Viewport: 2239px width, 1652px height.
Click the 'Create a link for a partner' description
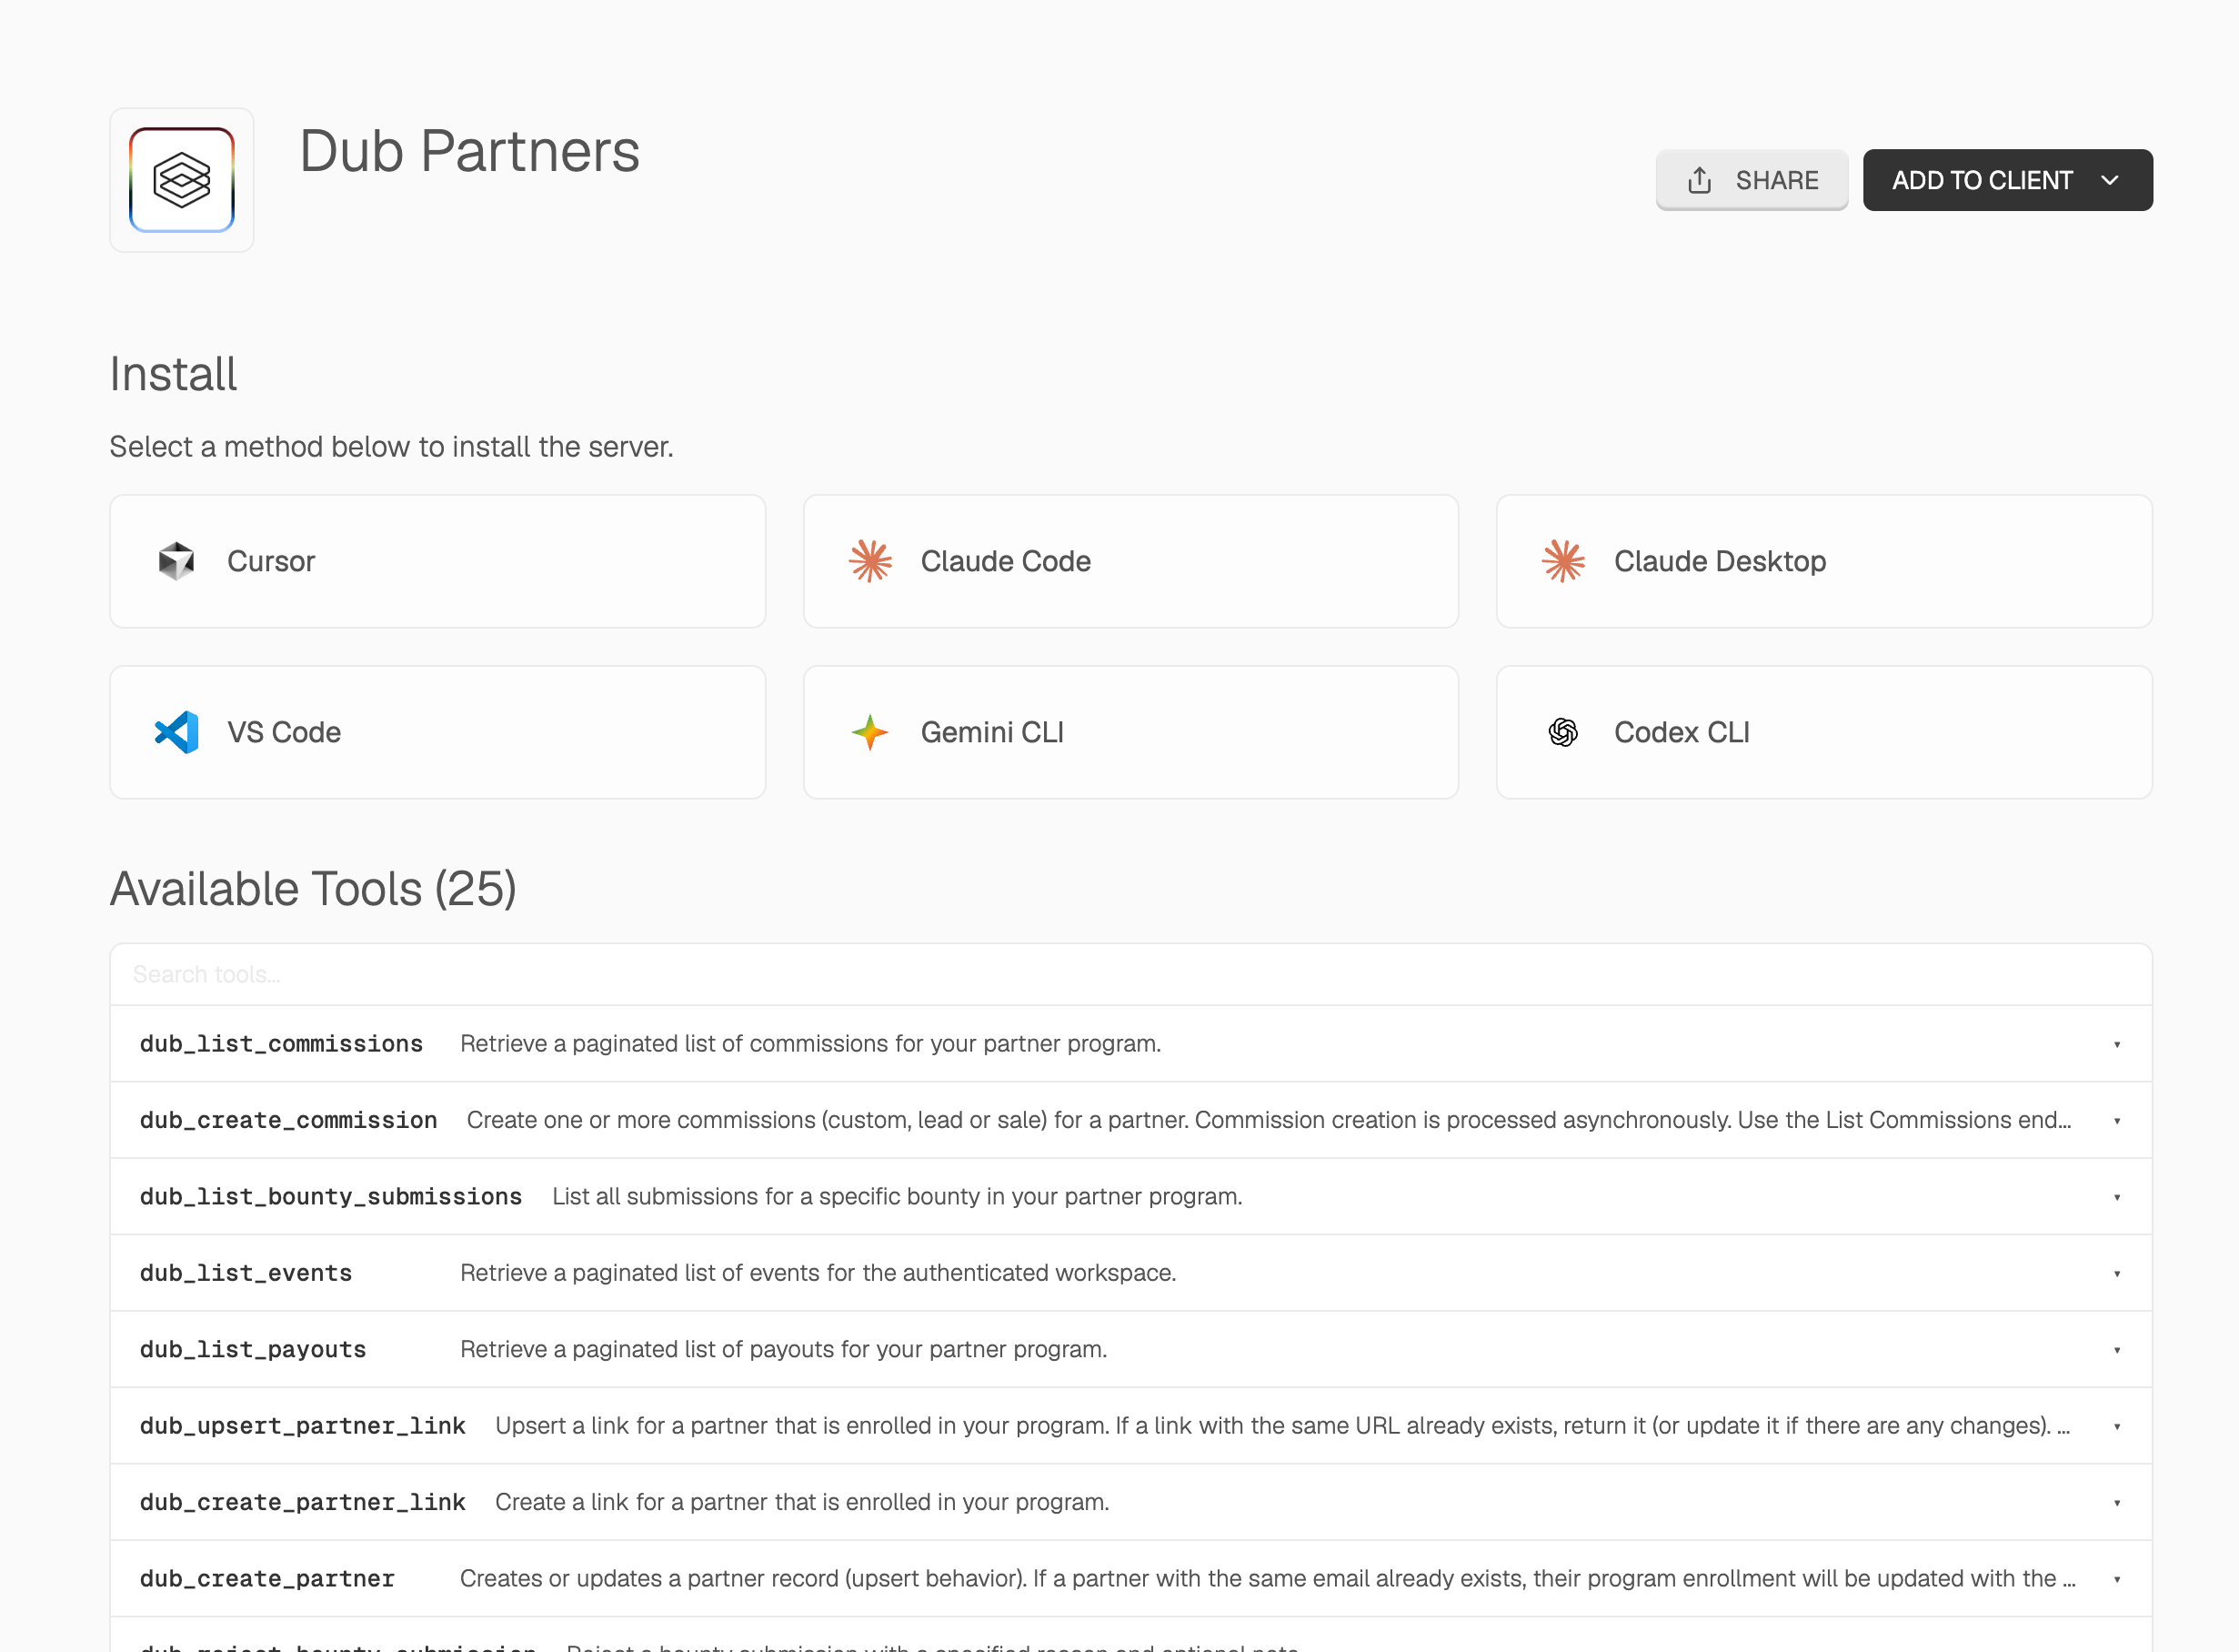click(x=801, y=1502)
